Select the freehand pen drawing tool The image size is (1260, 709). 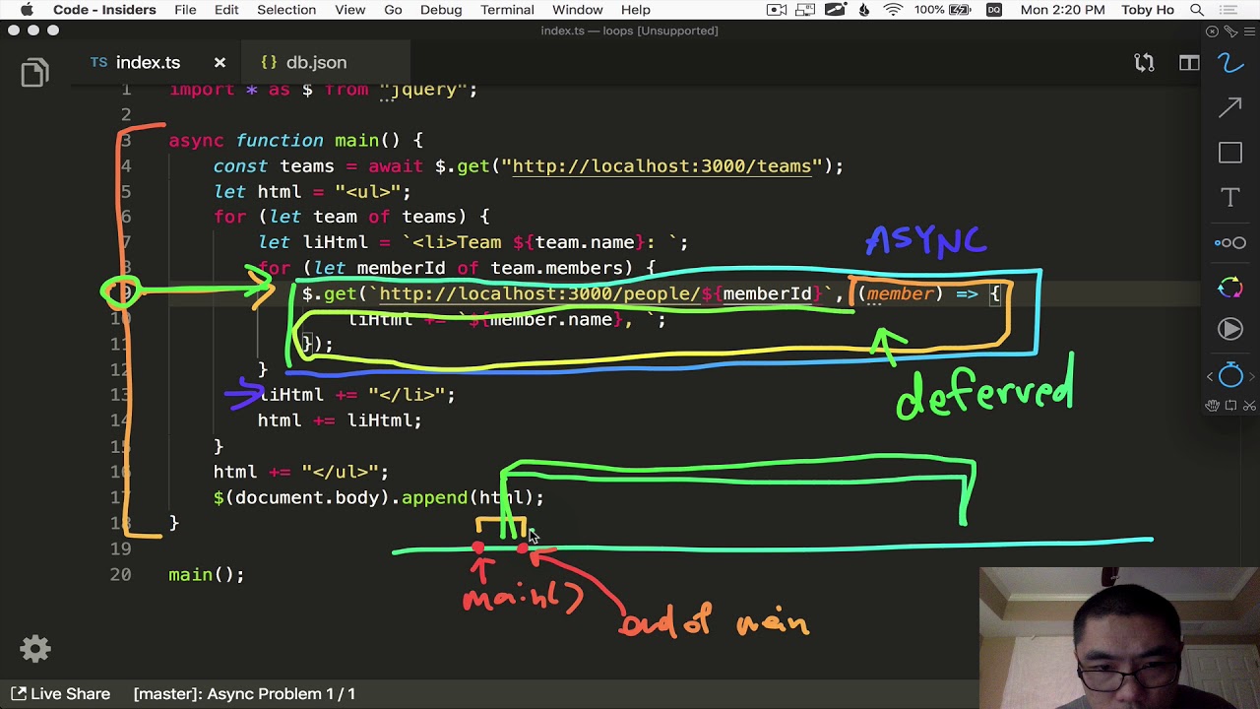(1230, 63)
